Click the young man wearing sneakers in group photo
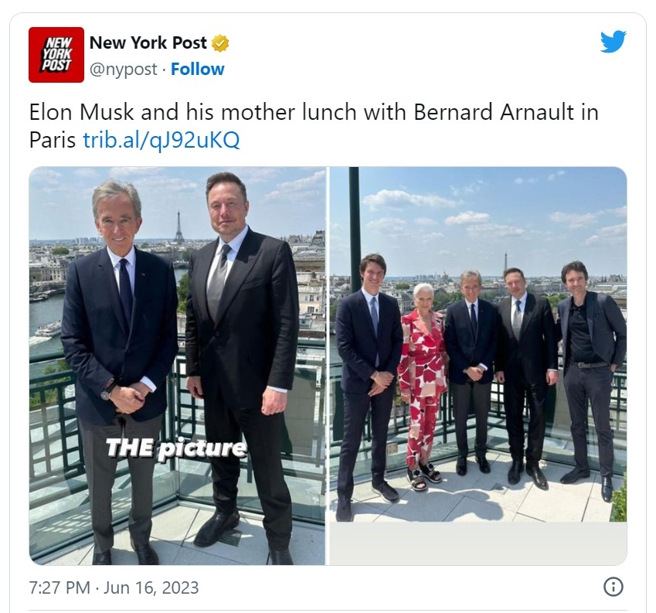This screenshot has width=656, height=613. 367,385
